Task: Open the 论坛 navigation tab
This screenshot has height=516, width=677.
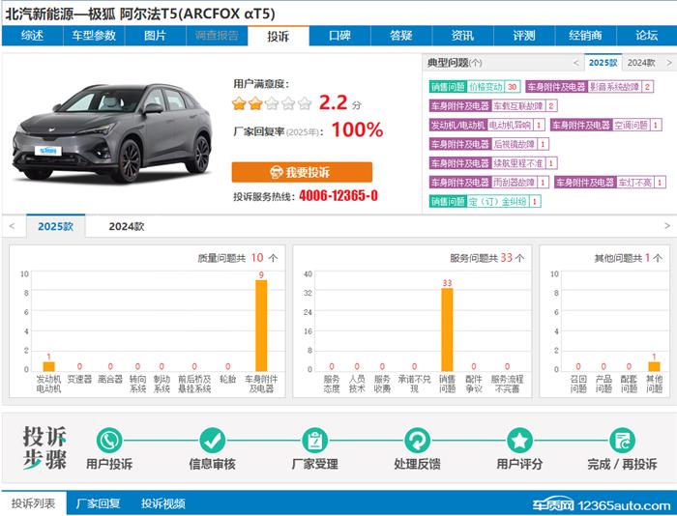Action: [647, 36]
